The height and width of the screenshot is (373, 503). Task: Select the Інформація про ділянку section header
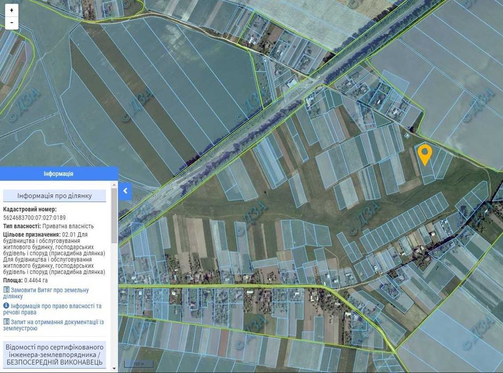pyautogui.click(x=54, y=196)
